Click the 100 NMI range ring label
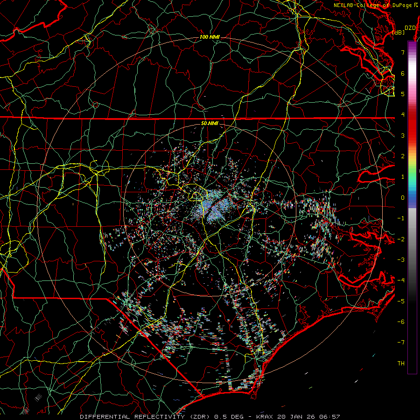Screen dimensions: 420x420 coord(210,37)
